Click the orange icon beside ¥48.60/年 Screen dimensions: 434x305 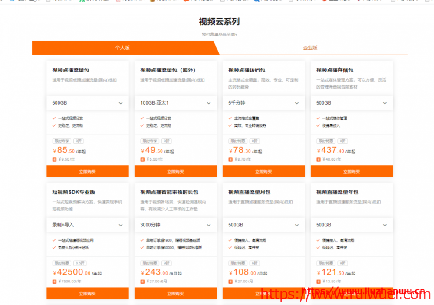(319, 159)
